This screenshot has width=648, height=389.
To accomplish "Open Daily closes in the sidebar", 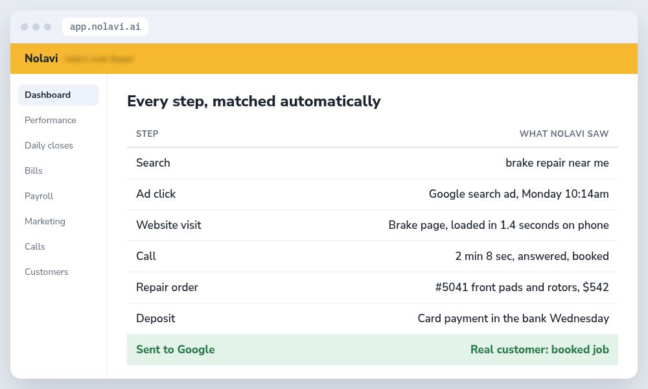I will point(49,145).
